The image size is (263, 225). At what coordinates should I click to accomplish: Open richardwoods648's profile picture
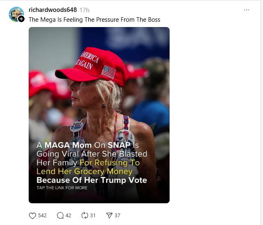[16, 14]
